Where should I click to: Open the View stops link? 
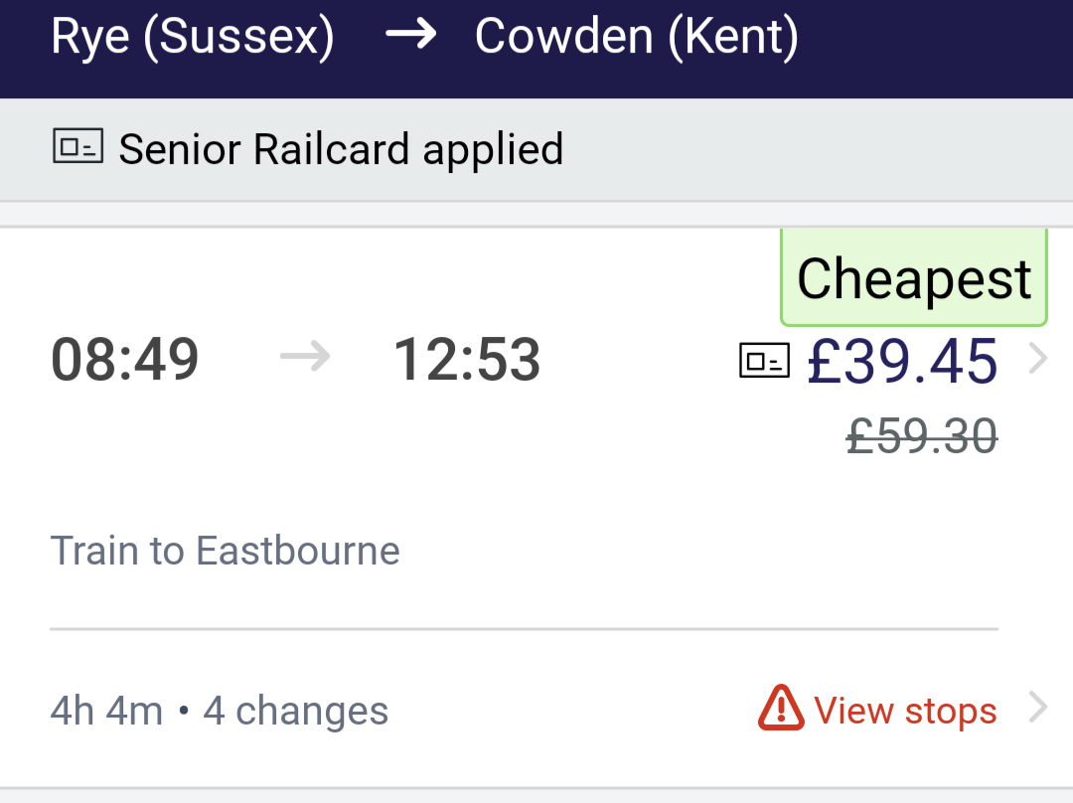coord(905,711)
